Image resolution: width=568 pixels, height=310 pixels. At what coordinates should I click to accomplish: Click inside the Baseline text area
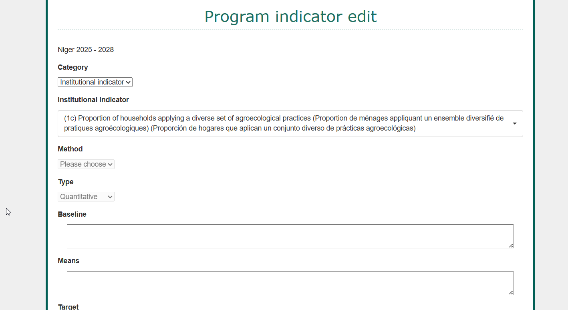click(290, 236)
